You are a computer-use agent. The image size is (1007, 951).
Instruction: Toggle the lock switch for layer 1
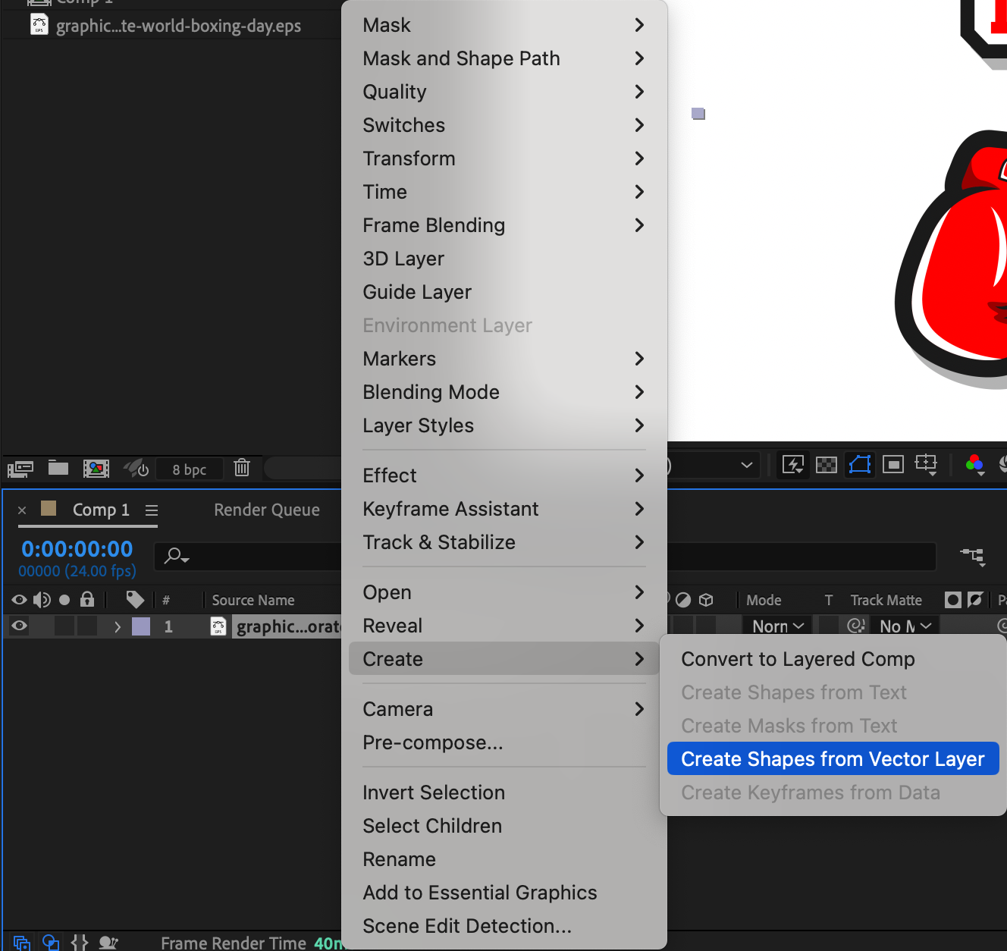pos(87,626)
